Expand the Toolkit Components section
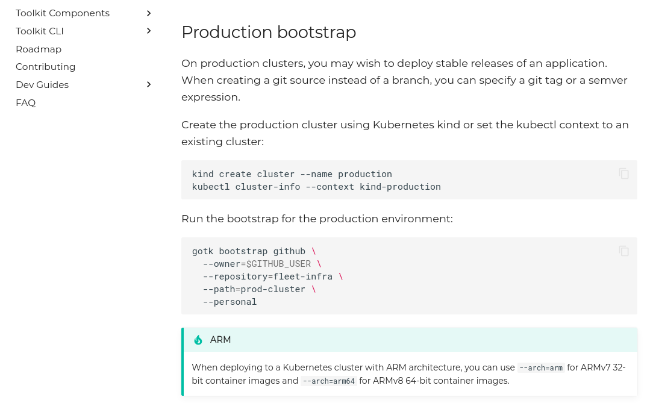Viewport: 653px width, 403px height. pyautogui.click(x=62, y=13)
